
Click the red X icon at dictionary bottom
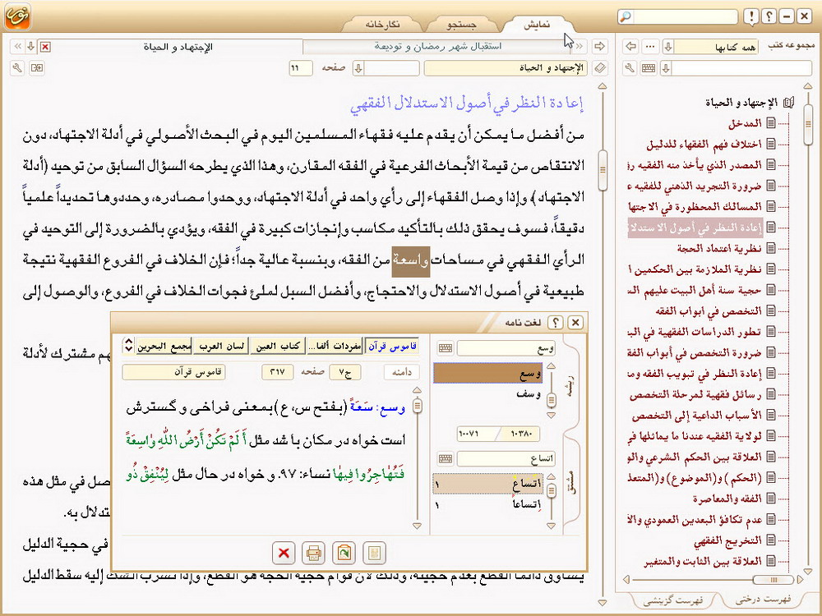pyautogui.click(x=284, y=553)
